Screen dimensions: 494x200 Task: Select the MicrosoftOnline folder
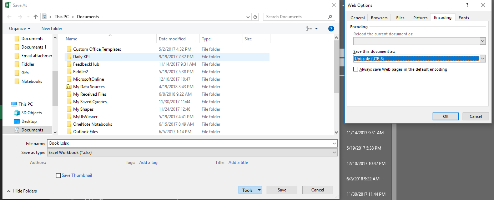coord(89,79)
